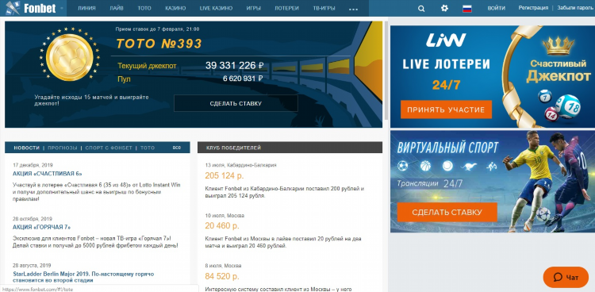
Task: Open the ЛИНИЯ menu item
Action: (86, 9)
